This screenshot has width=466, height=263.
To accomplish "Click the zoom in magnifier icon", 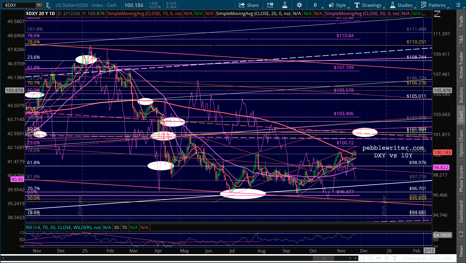I will pos(370,258).
